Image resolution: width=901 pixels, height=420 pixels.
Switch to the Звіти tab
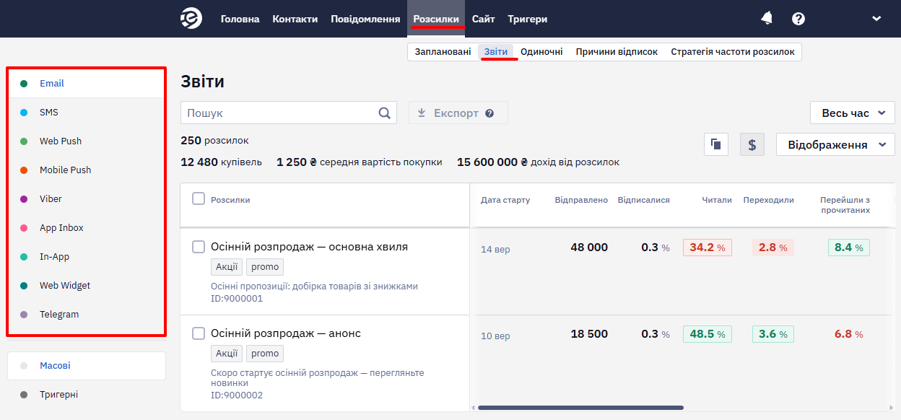point(496,52)
